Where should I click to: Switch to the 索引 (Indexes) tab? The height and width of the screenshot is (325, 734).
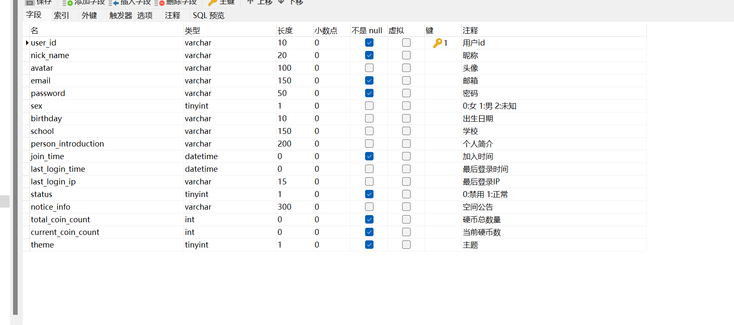61,16
